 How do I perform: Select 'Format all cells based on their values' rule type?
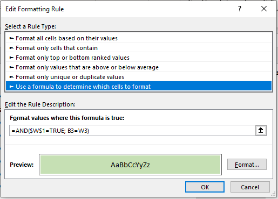pyautogui.click(x=139, y=38)
